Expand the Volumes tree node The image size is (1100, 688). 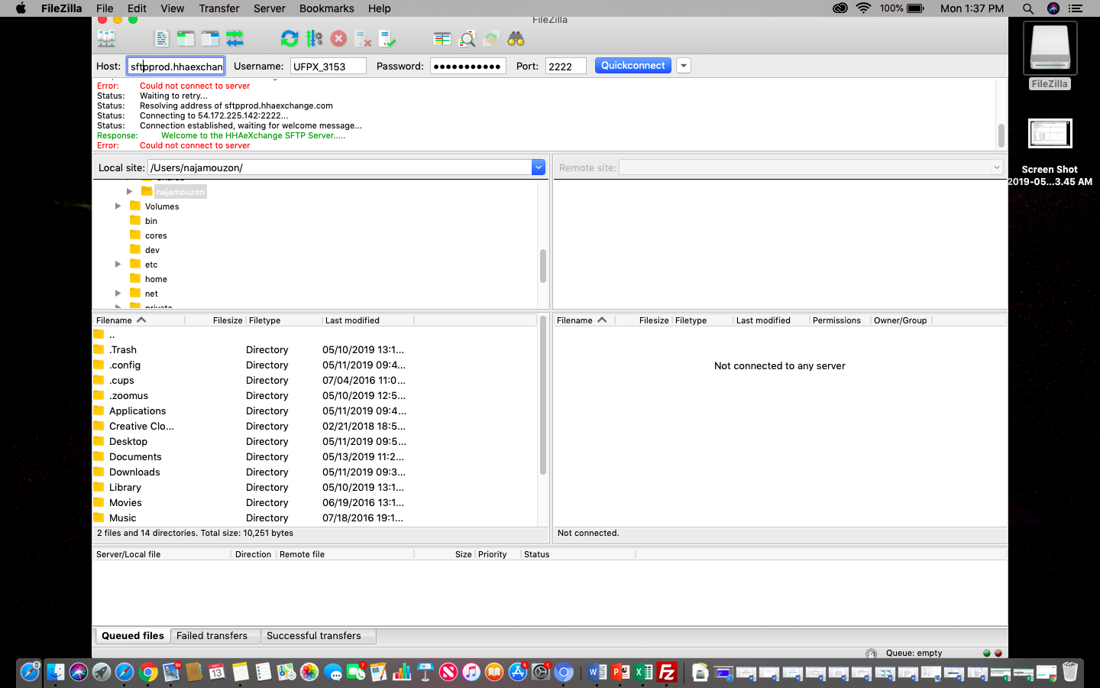point(118,206)
